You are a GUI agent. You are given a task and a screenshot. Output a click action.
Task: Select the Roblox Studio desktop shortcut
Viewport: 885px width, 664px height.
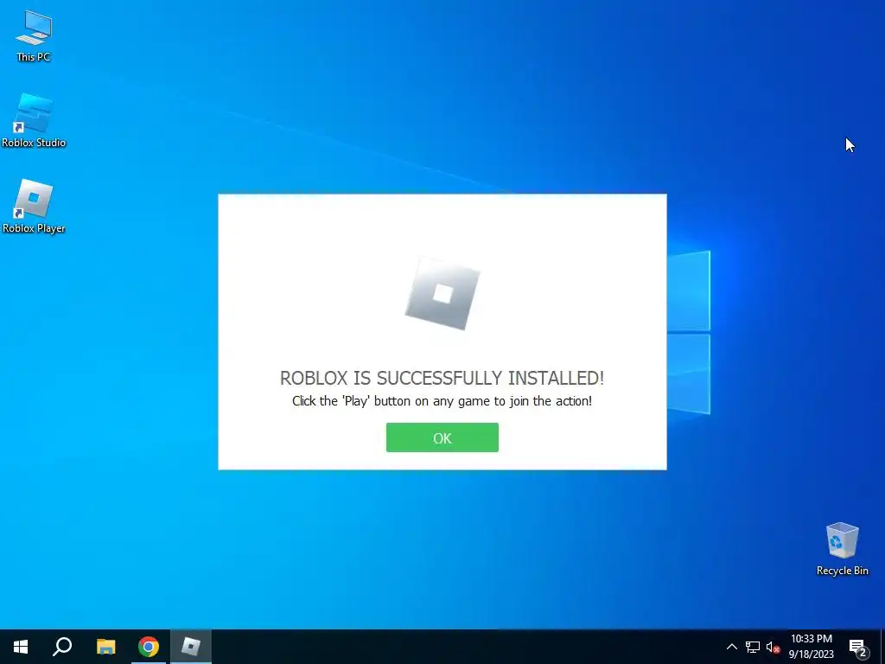click(34, 121)
